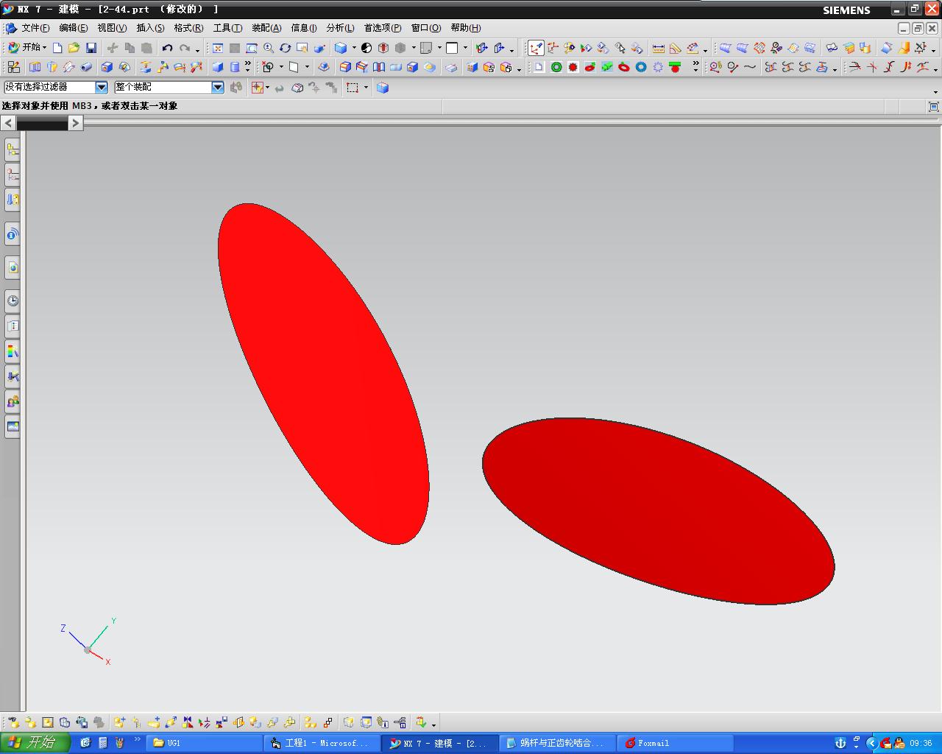The image size is (942, 754).
Task: Click the XYZ coordinate triad origin
Action: 88,649
